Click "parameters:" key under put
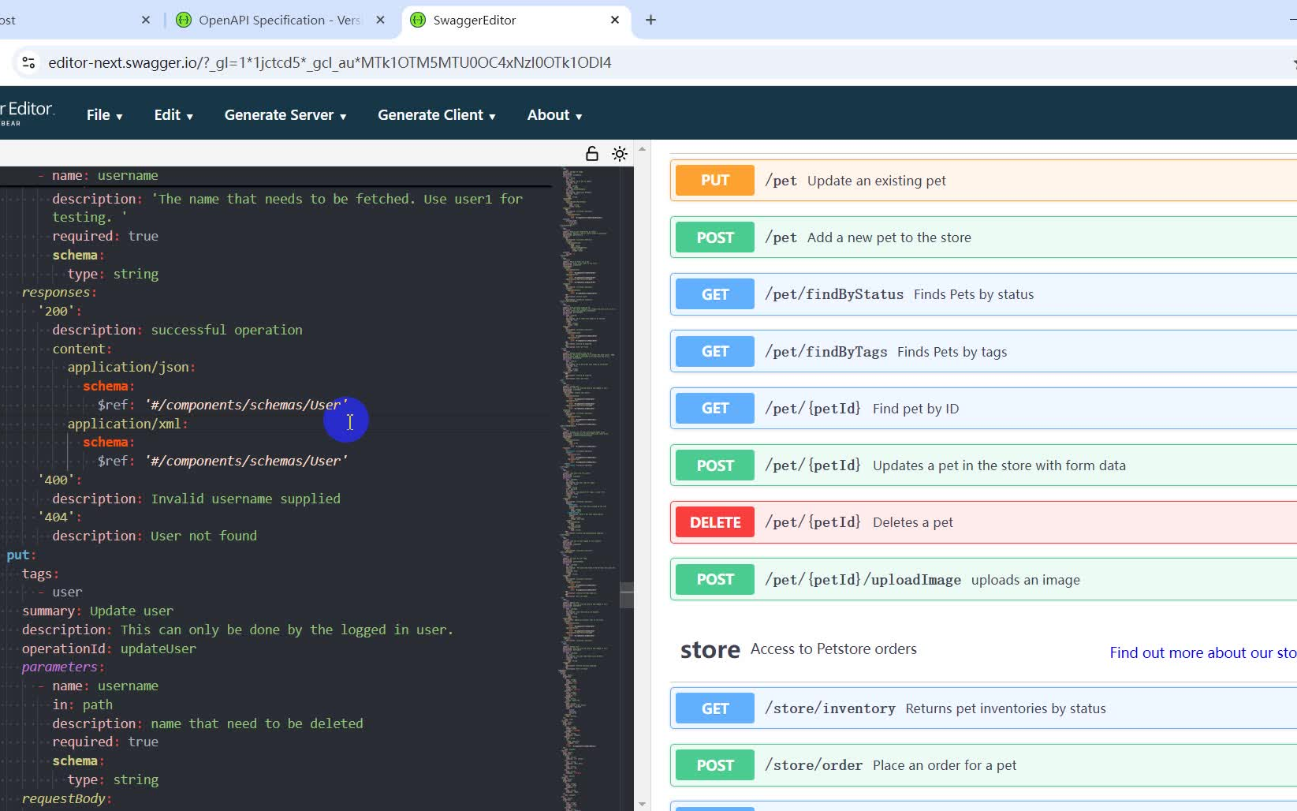The height and width of the screenshot is (811, 1297). [x=63, y=667]
